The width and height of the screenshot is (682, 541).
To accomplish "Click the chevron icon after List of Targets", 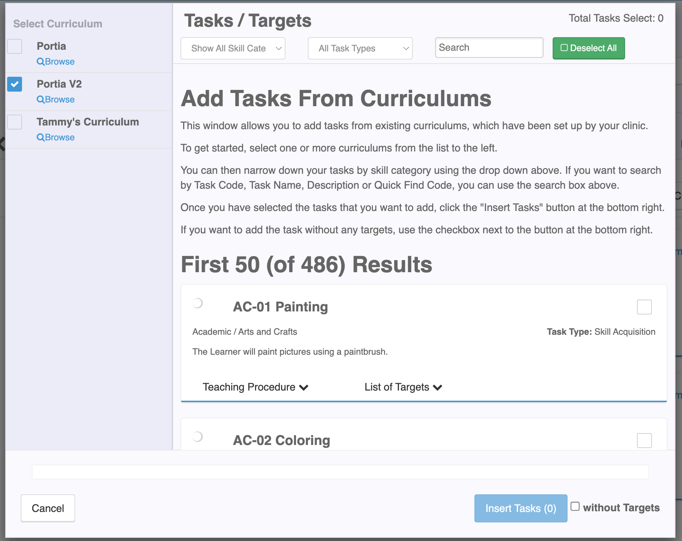I will 438,387.
